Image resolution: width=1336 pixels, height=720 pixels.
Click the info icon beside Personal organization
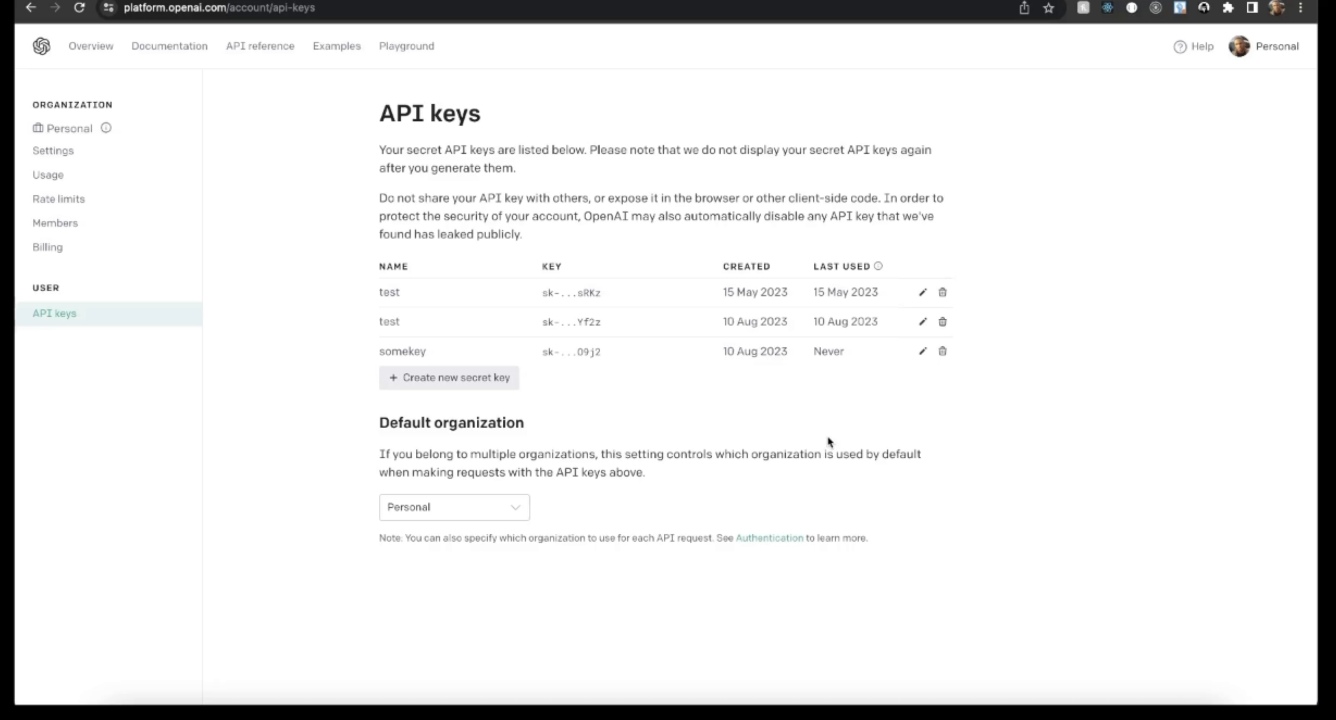click(x=106, y=128)
